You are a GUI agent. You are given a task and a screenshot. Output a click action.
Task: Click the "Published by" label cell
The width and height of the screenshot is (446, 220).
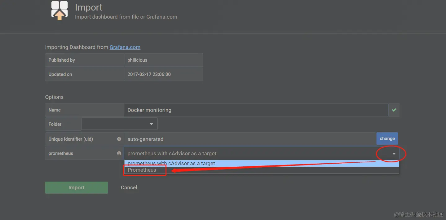85,60
